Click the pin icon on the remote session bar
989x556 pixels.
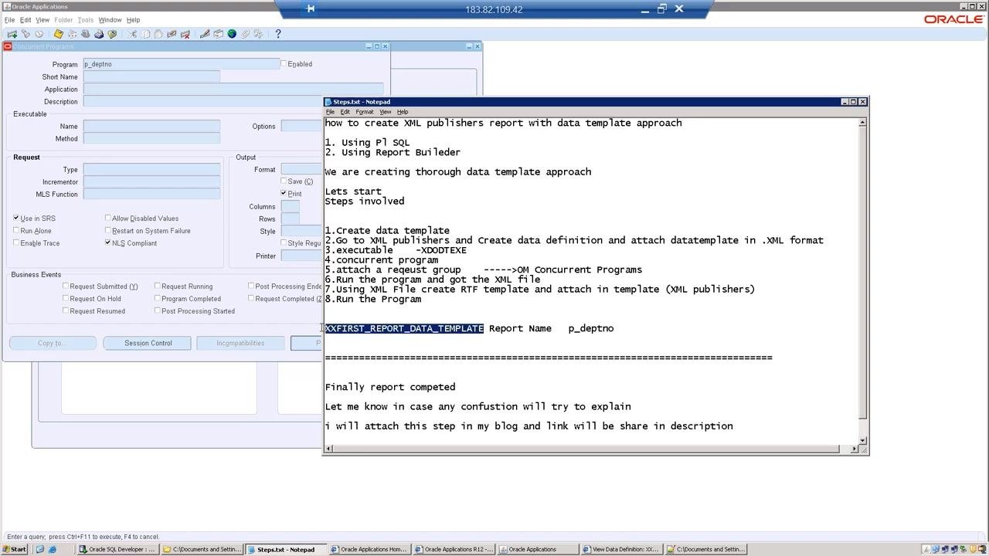click(x=311, y=9)
